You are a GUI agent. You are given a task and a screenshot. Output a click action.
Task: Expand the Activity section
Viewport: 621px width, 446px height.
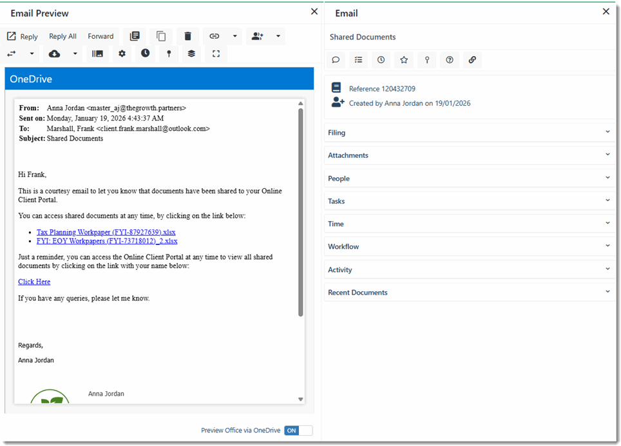pyautogui.click(x=470, y=269)
